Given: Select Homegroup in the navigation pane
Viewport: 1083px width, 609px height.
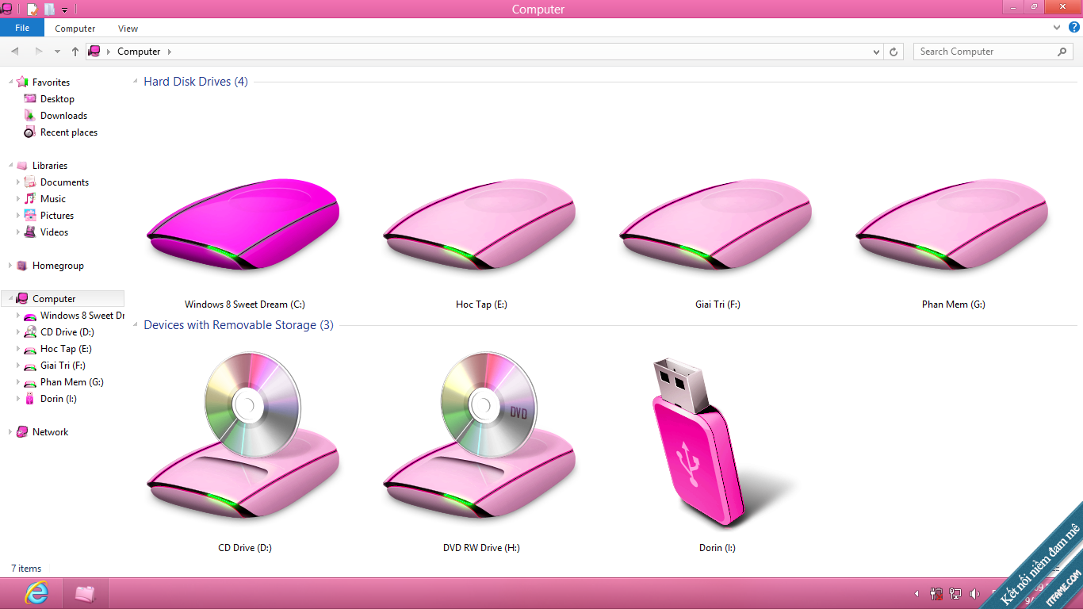Looking at the screenshot, I should click(x=58, y=266).
